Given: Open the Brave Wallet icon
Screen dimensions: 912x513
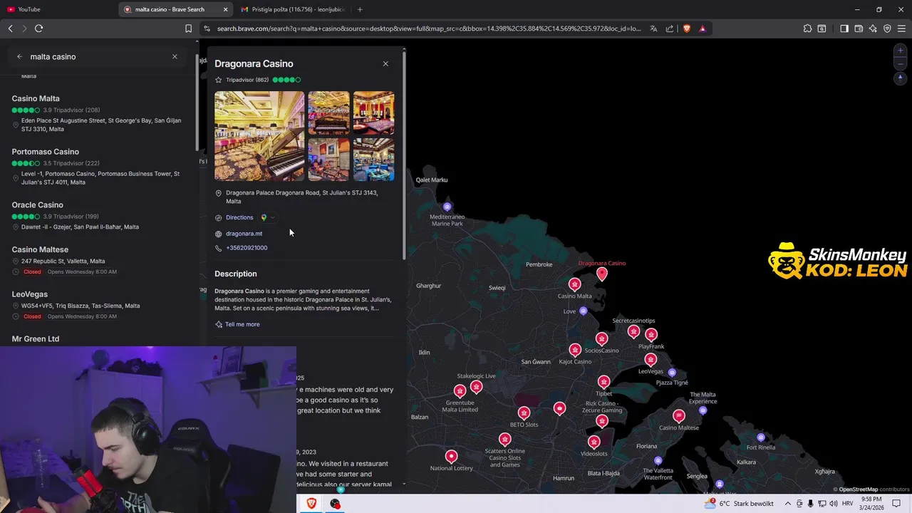Looking at the screenshot, I should point(859,28).
